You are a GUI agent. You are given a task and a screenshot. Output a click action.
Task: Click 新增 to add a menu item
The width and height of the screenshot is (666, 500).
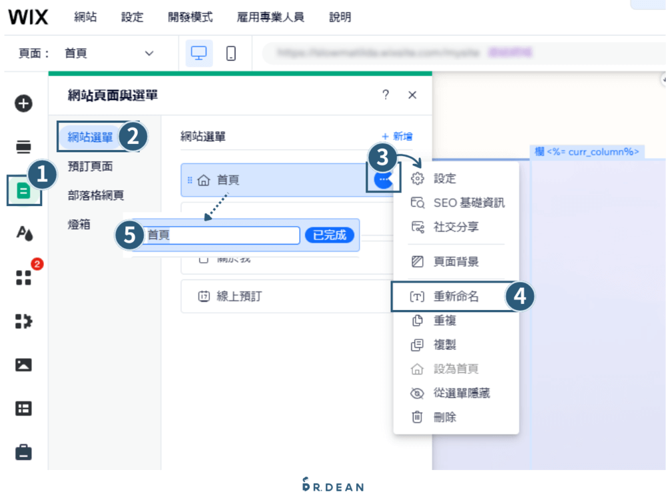pos(397,135)
